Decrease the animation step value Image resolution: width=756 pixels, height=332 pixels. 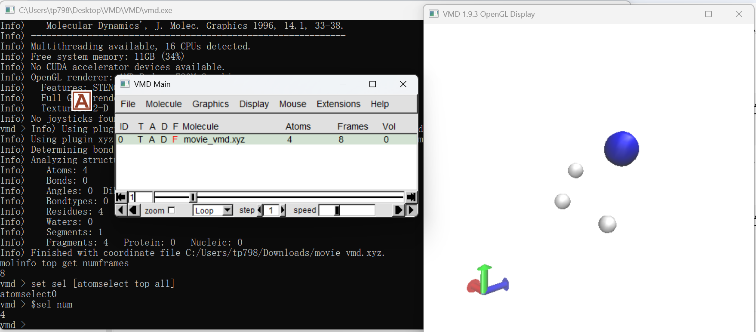click(260, 210)
